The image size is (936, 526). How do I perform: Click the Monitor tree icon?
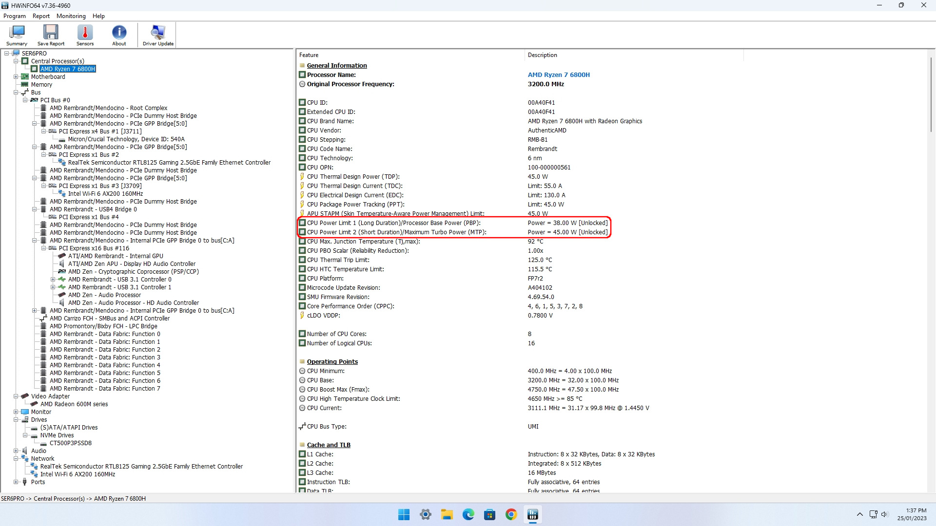pyautogui.click(x=25, y=412)
